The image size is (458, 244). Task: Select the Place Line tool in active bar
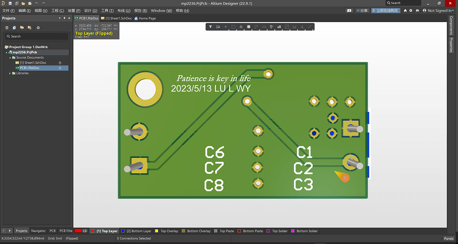click(310, 27)
